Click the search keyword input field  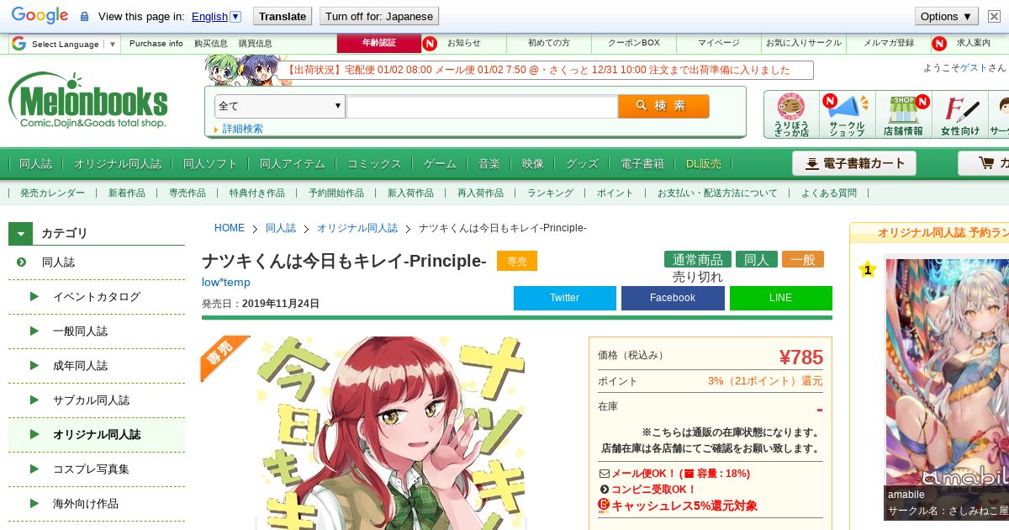click(483, 106)
